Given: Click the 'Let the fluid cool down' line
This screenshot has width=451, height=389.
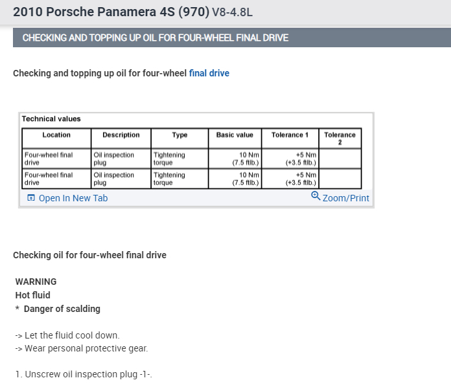Looking at the screenshot, I should (67, 335).
